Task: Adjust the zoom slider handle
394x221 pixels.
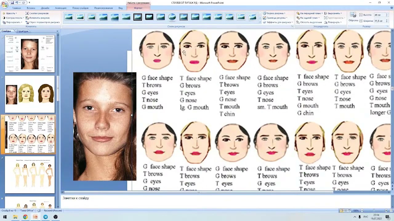Action: tap(374, 211)
